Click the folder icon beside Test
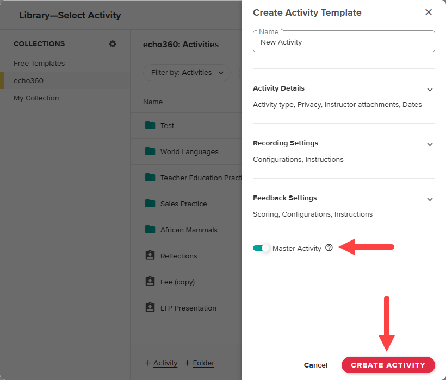The image size is (446, 380). pyautogui.click(x=150, y=125)
